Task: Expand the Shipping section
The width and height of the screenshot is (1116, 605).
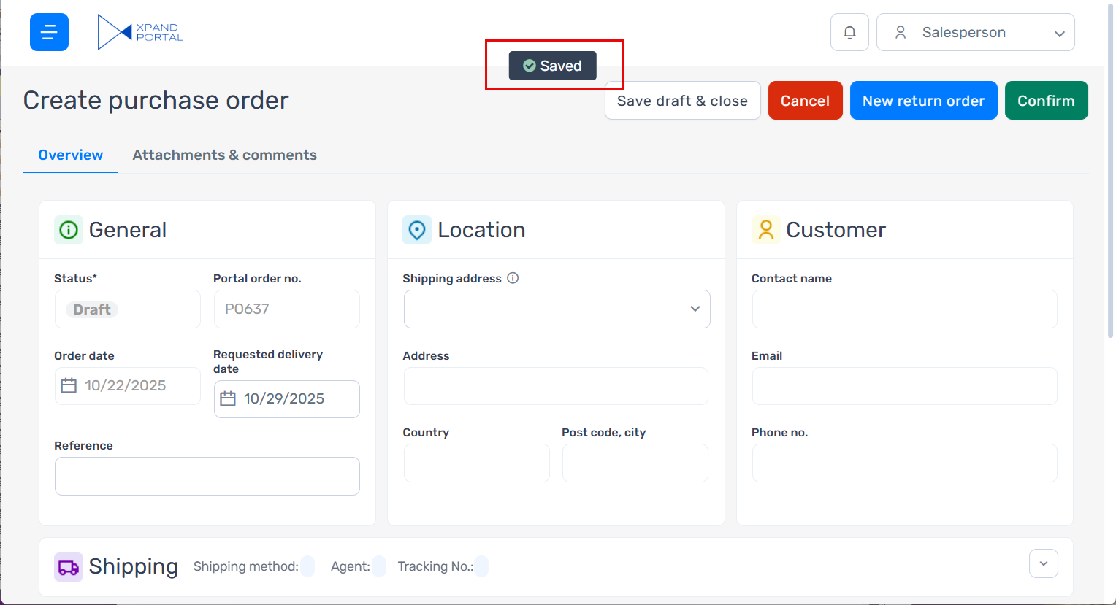Action: click(x=1043, y=563)
